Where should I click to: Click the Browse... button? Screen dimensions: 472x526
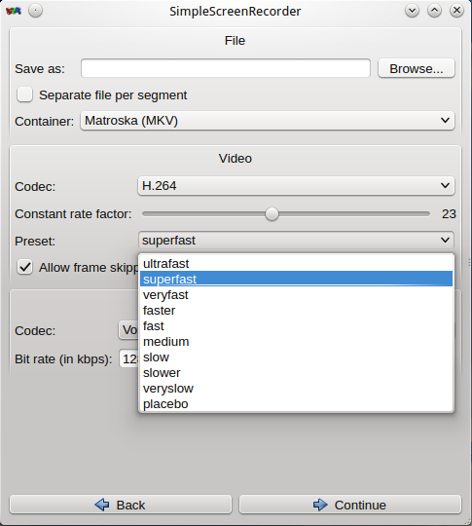(417, 68)
